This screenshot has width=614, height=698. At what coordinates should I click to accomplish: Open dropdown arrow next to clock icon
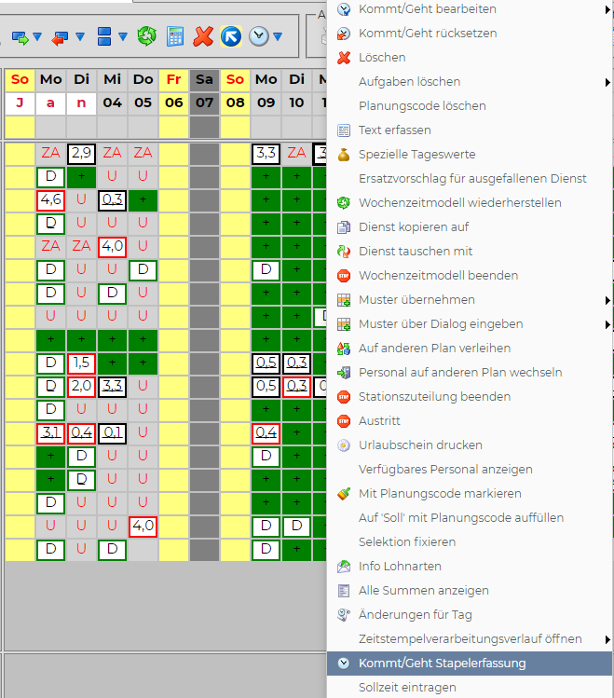click(276, 37)
